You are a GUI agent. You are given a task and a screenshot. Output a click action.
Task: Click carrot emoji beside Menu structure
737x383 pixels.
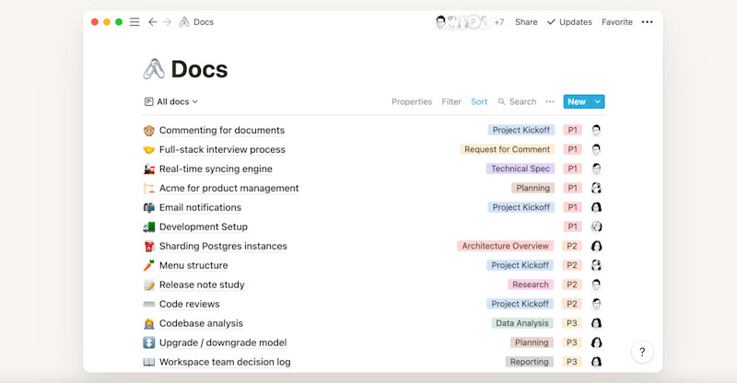pos(149,265)
